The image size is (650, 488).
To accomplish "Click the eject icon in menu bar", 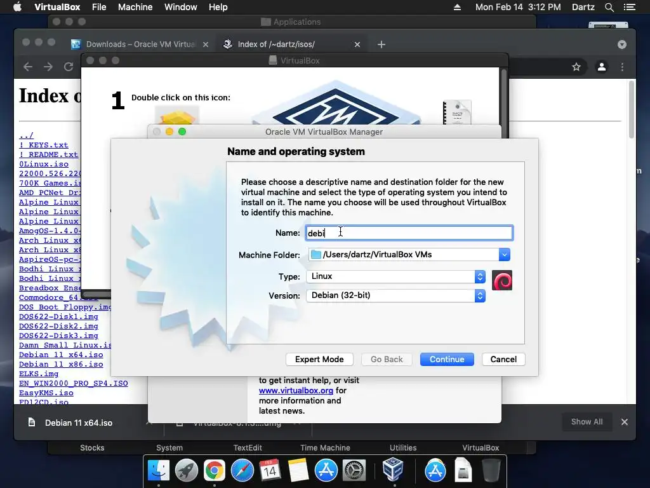I will [x=457, y=7].
